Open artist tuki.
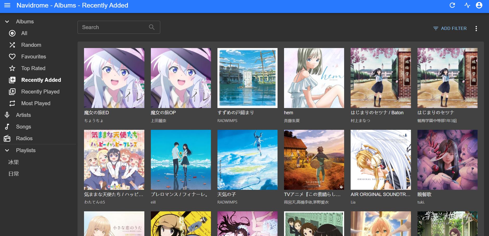 [421, 202]
